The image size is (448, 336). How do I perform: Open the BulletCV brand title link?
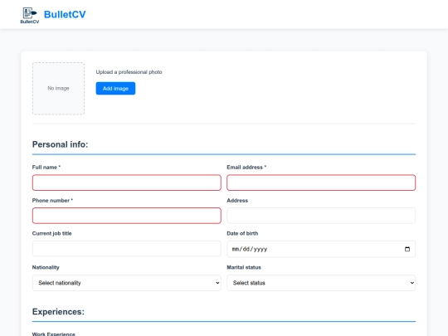65,14
